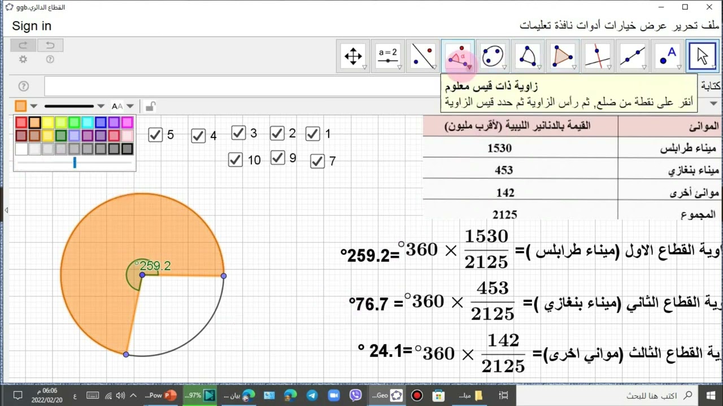Image resolution: width=723 pixels, height=406 pixels.
Task: Open the ملف (File) menu
Action: [711, 26]
